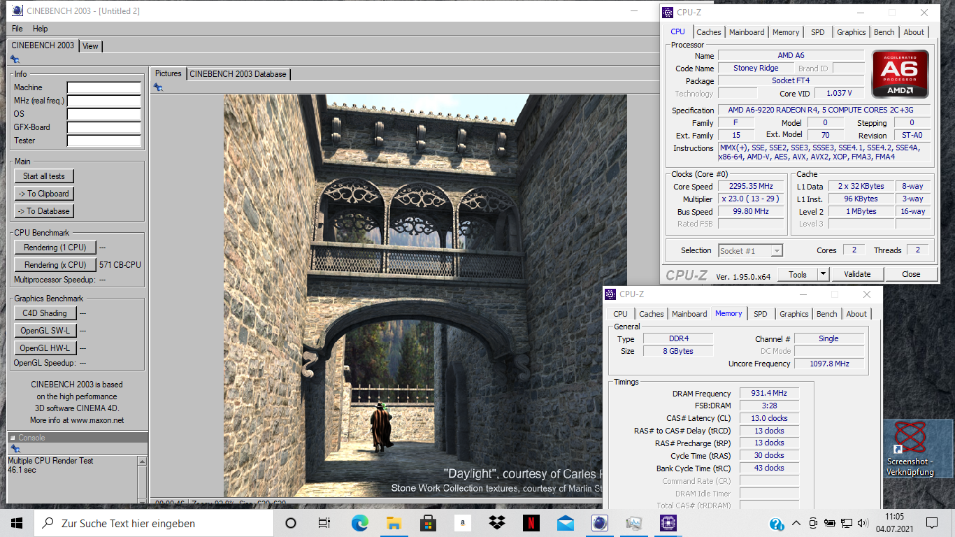Screen dimensions: 955x537
Task: Click the Validate button in CPU-Z
Action: 857,274
